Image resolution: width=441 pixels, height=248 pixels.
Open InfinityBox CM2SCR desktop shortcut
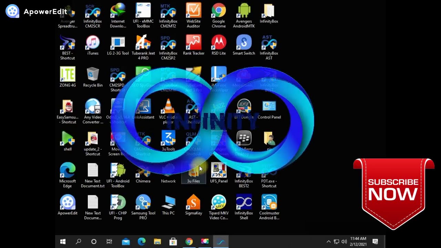(x=93, y=15)
